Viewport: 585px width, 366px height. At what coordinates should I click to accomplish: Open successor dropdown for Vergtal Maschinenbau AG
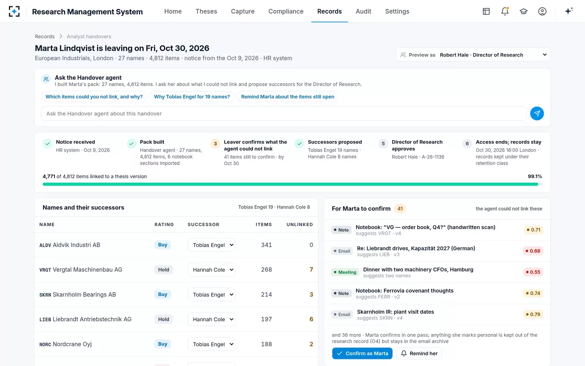pos(211,270)
